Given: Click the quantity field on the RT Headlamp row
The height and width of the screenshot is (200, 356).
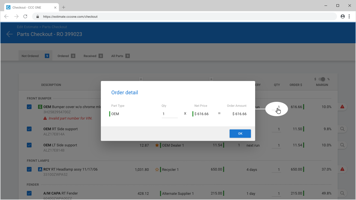Looking at the screenshot, I should coord(277,170).
